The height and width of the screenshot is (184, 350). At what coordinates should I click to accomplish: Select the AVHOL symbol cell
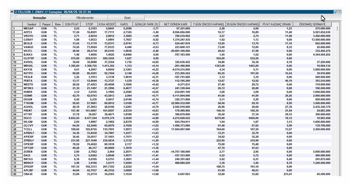[x=32, y=62]
